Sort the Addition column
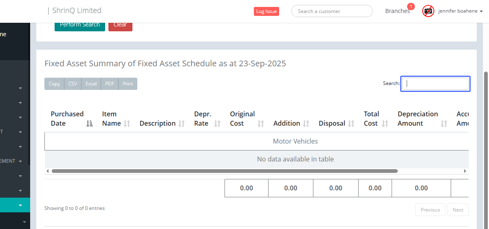The width and height of the screenshot is (489, 229). coord(306,124)
